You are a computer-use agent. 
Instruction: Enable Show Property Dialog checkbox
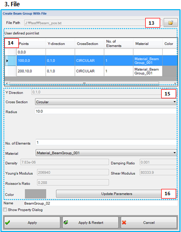(5, 210)
